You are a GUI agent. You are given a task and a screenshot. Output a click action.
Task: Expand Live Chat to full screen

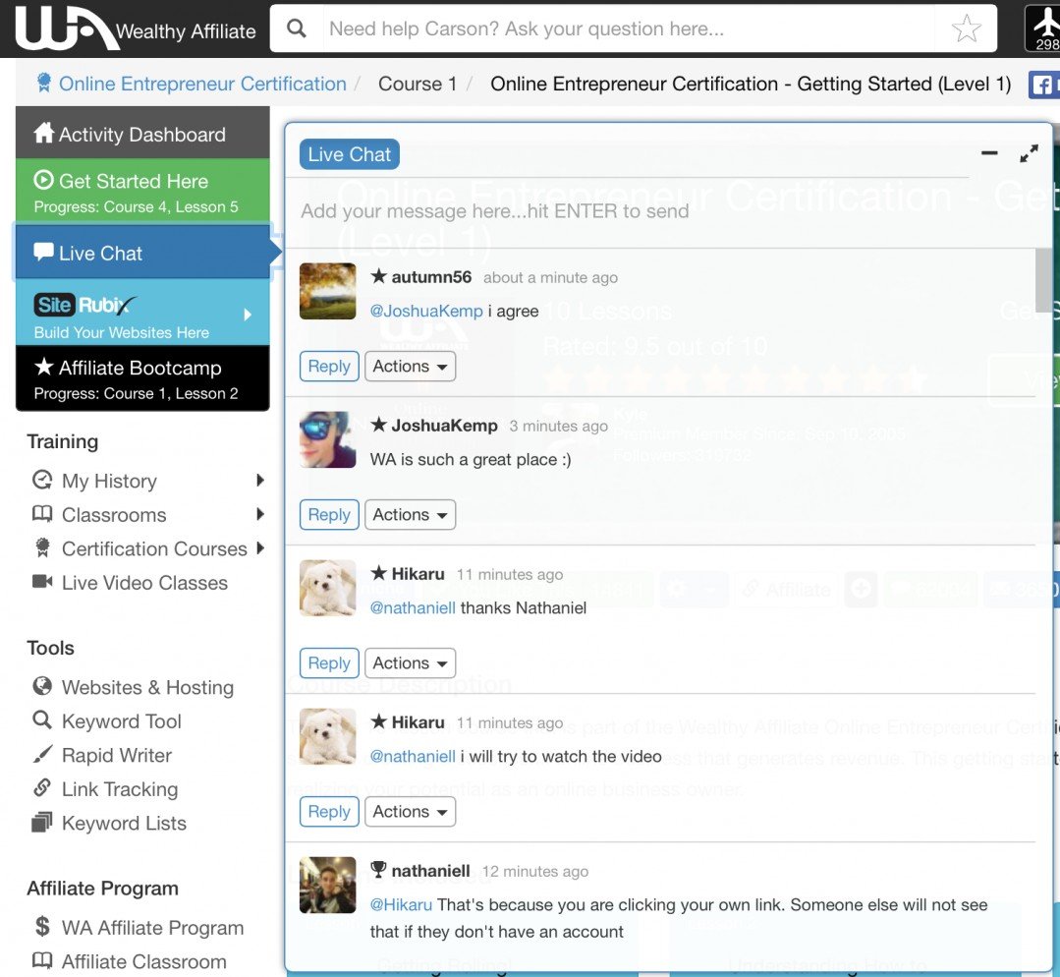[1029, 153]
